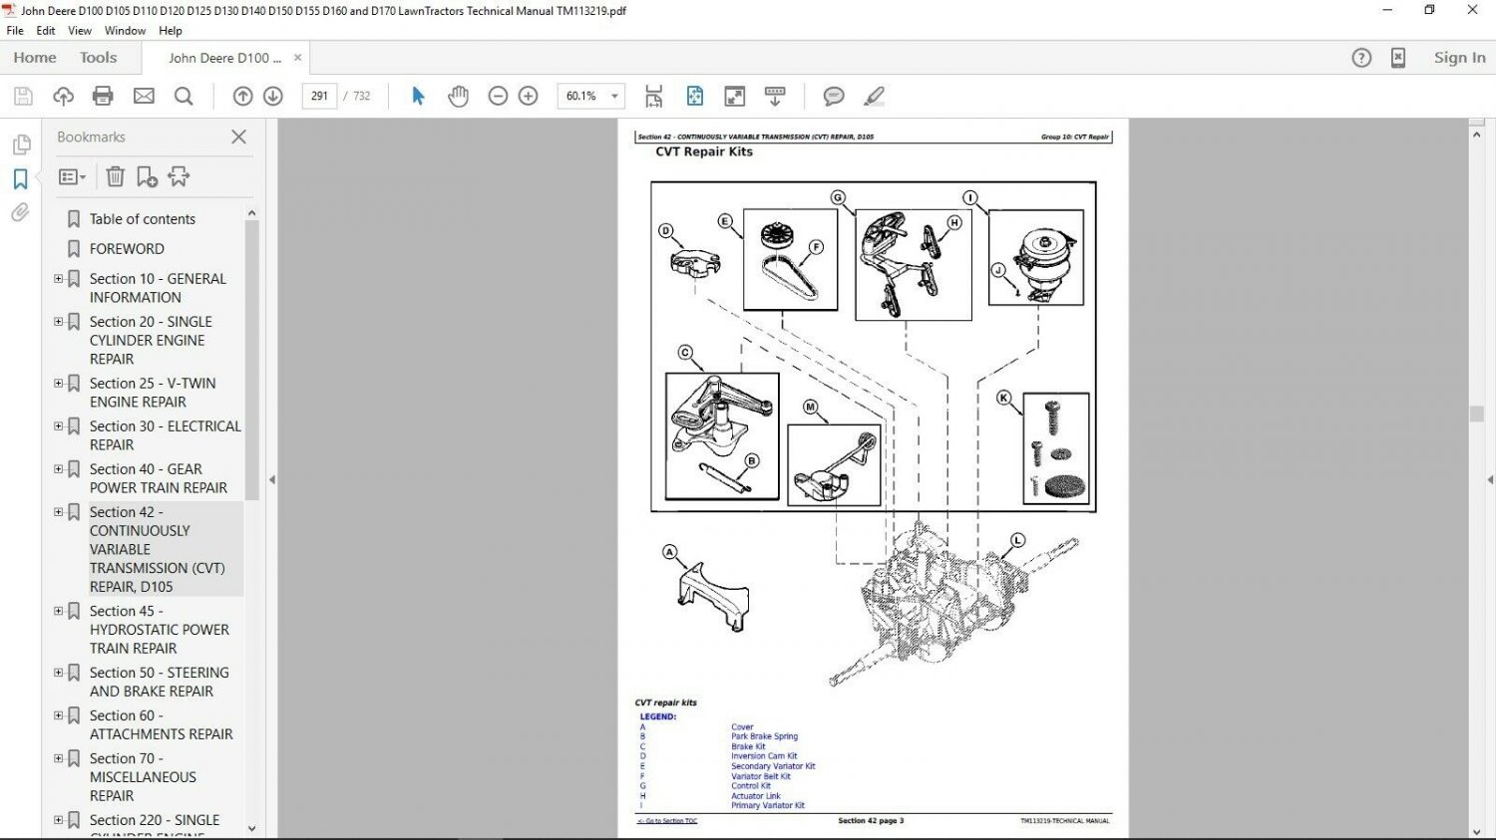
Task: Expand Section 30 - ELECTRICAL REPAIR
Action: tap(58, 425)
